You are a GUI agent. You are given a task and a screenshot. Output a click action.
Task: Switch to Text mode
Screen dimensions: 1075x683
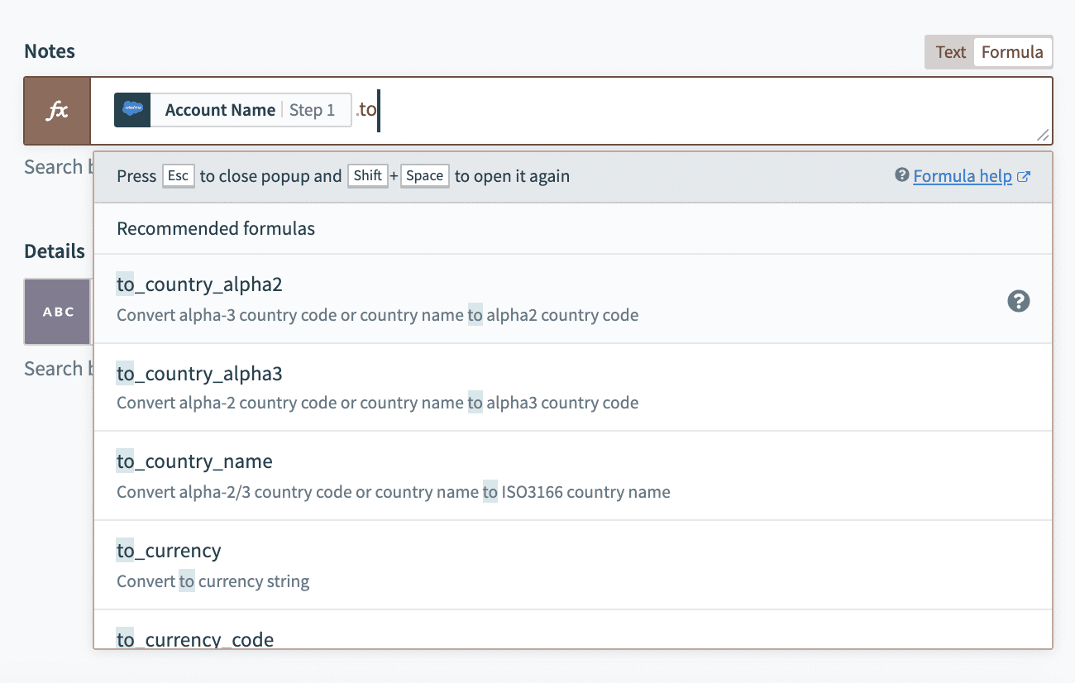click(950, 51)
